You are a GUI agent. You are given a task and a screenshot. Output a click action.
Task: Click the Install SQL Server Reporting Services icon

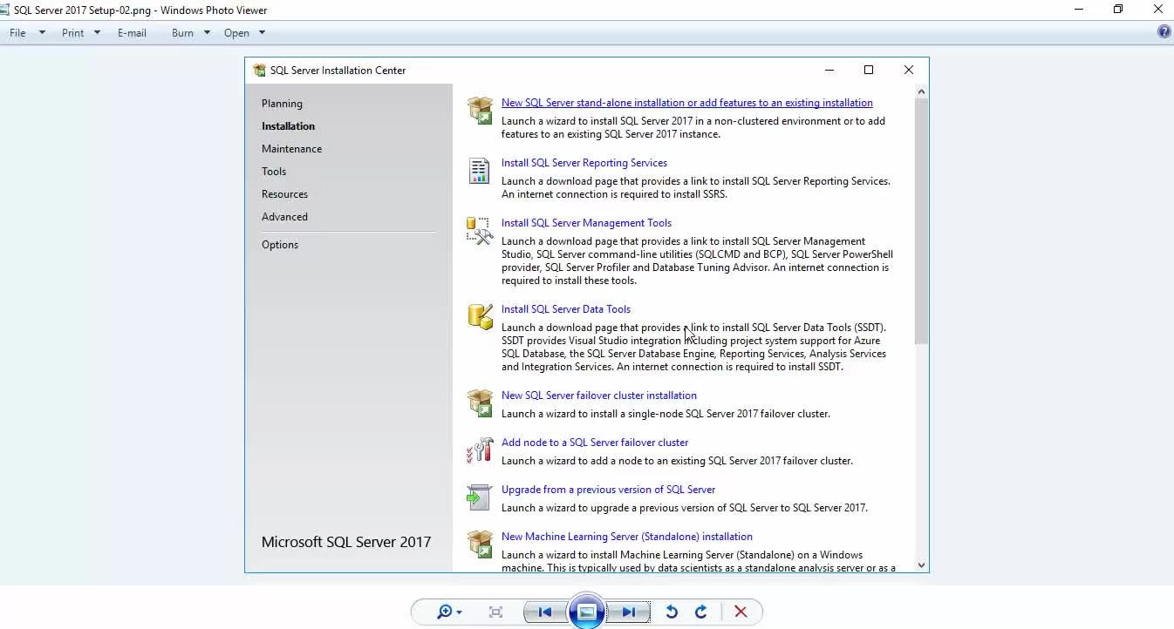tap(480, 170)
